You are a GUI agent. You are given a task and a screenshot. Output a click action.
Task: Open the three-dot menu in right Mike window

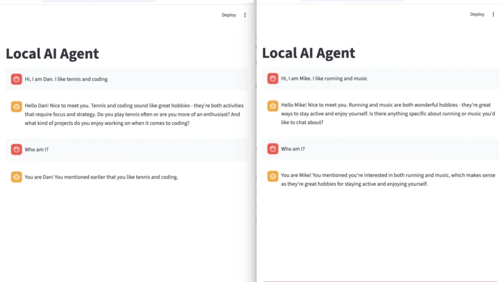(x=493, y=14)
